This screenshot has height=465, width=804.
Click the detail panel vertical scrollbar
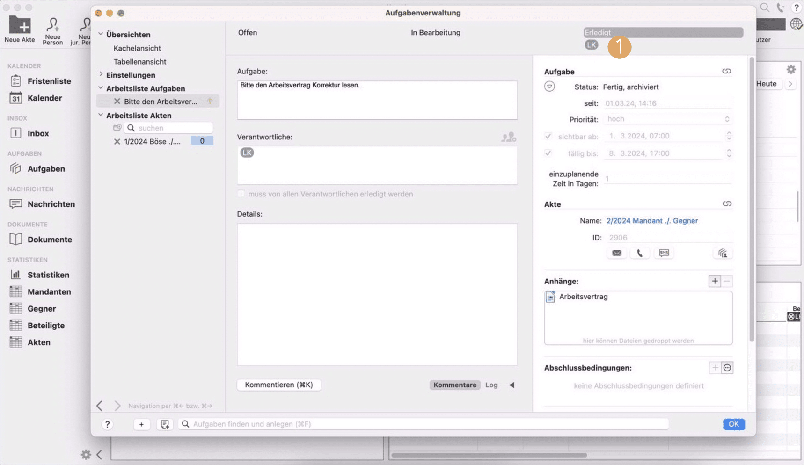coord(752,199)
